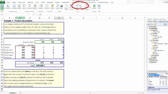Click the green solve icon in Solver pane
Screen dimensions: 168x94
(x=165, y=24)
